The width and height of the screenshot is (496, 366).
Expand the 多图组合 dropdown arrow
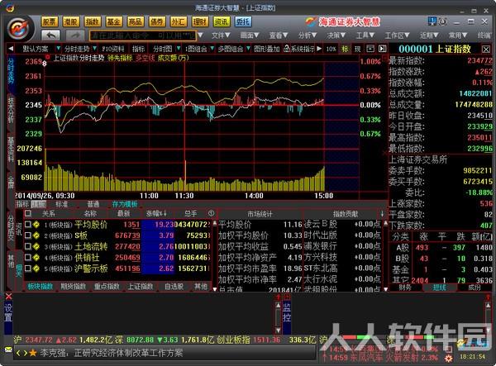[x=248, y=49]
